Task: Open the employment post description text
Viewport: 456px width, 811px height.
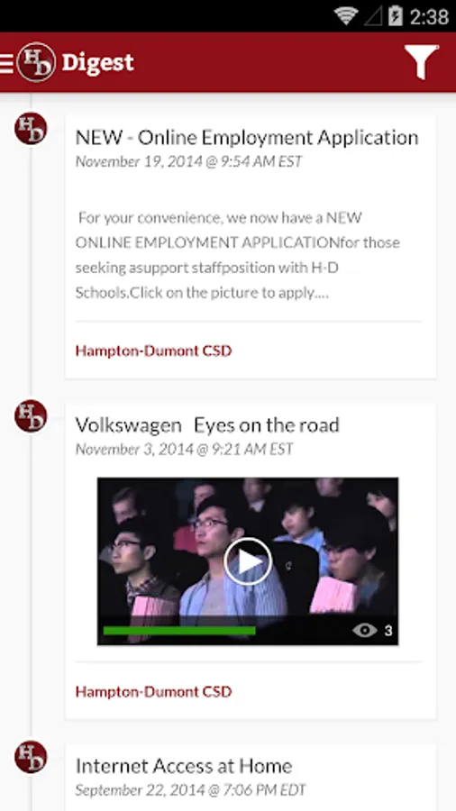Action: click(238, 255)
